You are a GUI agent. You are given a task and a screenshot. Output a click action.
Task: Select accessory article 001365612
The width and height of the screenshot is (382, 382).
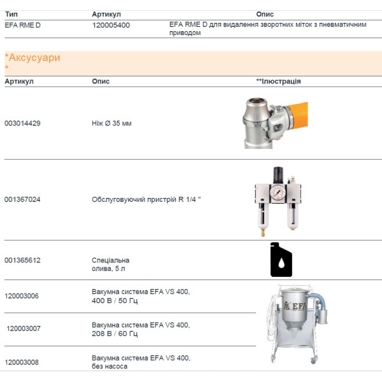[x=22, y=260]
